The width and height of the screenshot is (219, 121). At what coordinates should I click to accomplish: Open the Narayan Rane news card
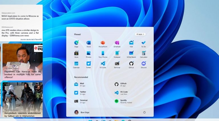coord(23,62)
